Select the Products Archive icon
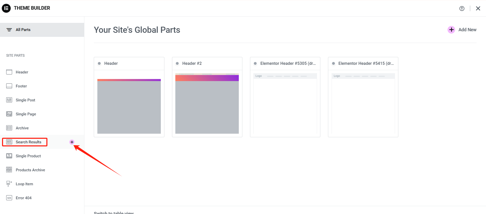Screen dimensions: 486x214 [x=9, y=170]
